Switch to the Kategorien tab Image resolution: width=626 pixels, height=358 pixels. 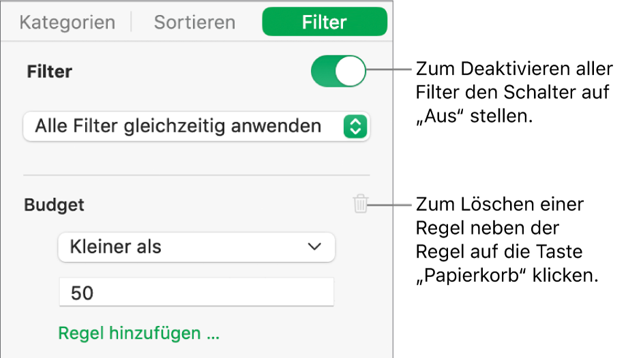point(68,22)
